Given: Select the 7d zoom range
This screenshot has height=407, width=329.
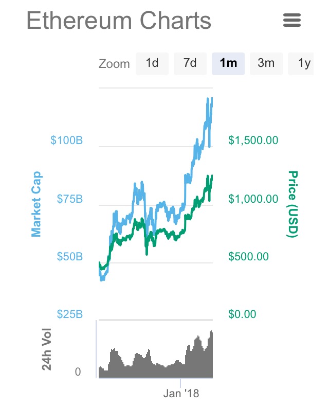Looking at the screenshot, I should click(x=190, y=63).
